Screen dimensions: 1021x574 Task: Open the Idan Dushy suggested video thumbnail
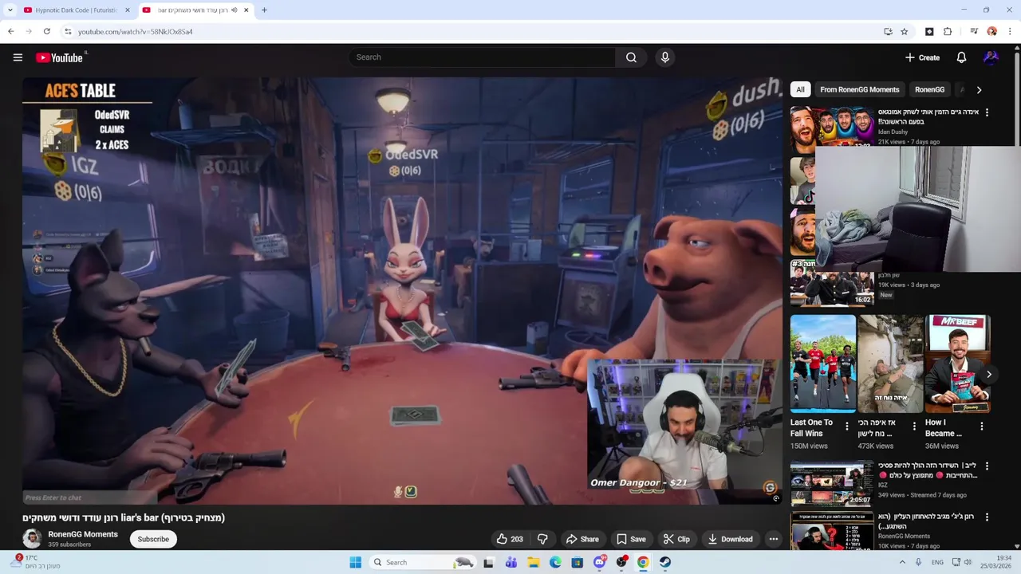[x=832, y=127]
